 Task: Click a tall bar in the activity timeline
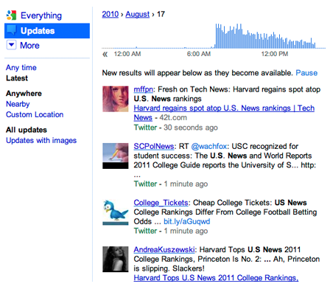237,36
